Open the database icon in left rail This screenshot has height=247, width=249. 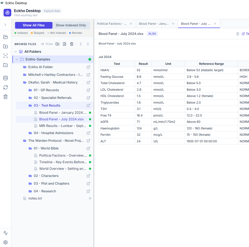pos(5,78)
